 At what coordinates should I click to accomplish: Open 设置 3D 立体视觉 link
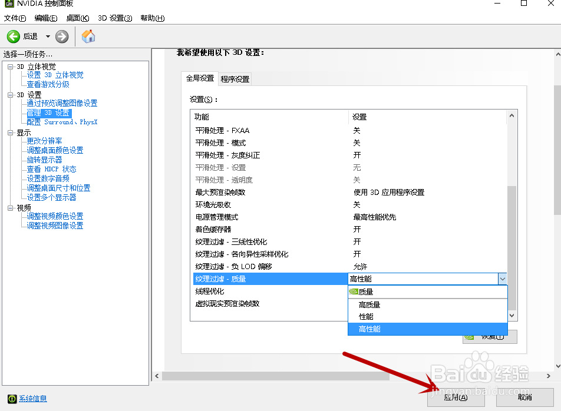55,75
